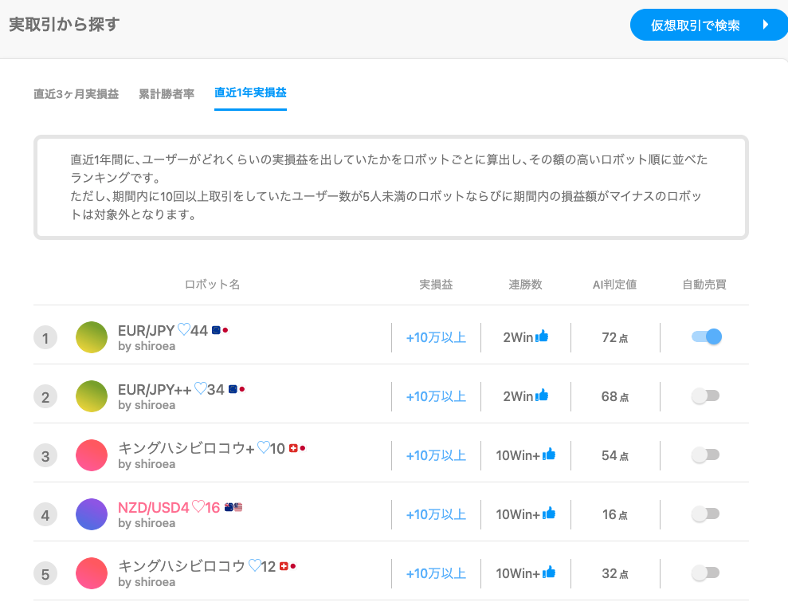The width and height of the screenshot is (788, 602).
Task: Click the rank 2 number badge
Action: [x=45, y=397]
